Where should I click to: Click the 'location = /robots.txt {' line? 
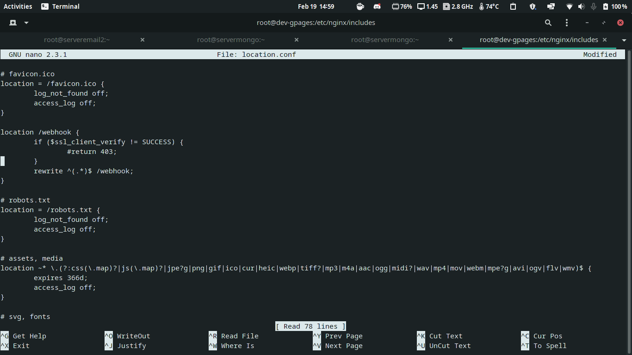pyautogui.click(x=50, y=210)
